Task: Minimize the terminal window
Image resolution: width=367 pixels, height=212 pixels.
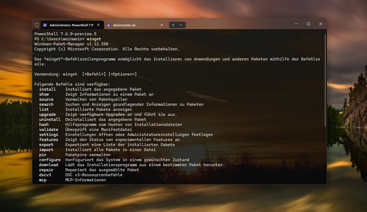Action: pos(296,24)
